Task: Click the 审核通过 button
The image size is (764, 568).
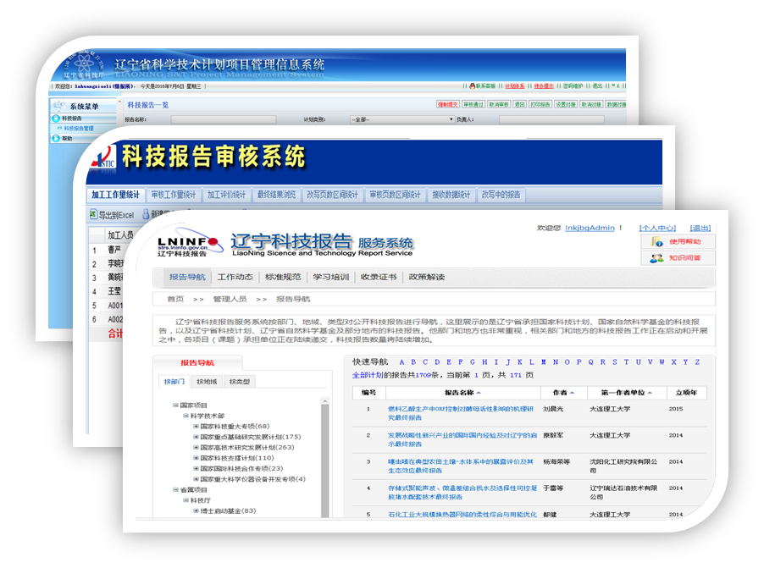Action: 473,104
